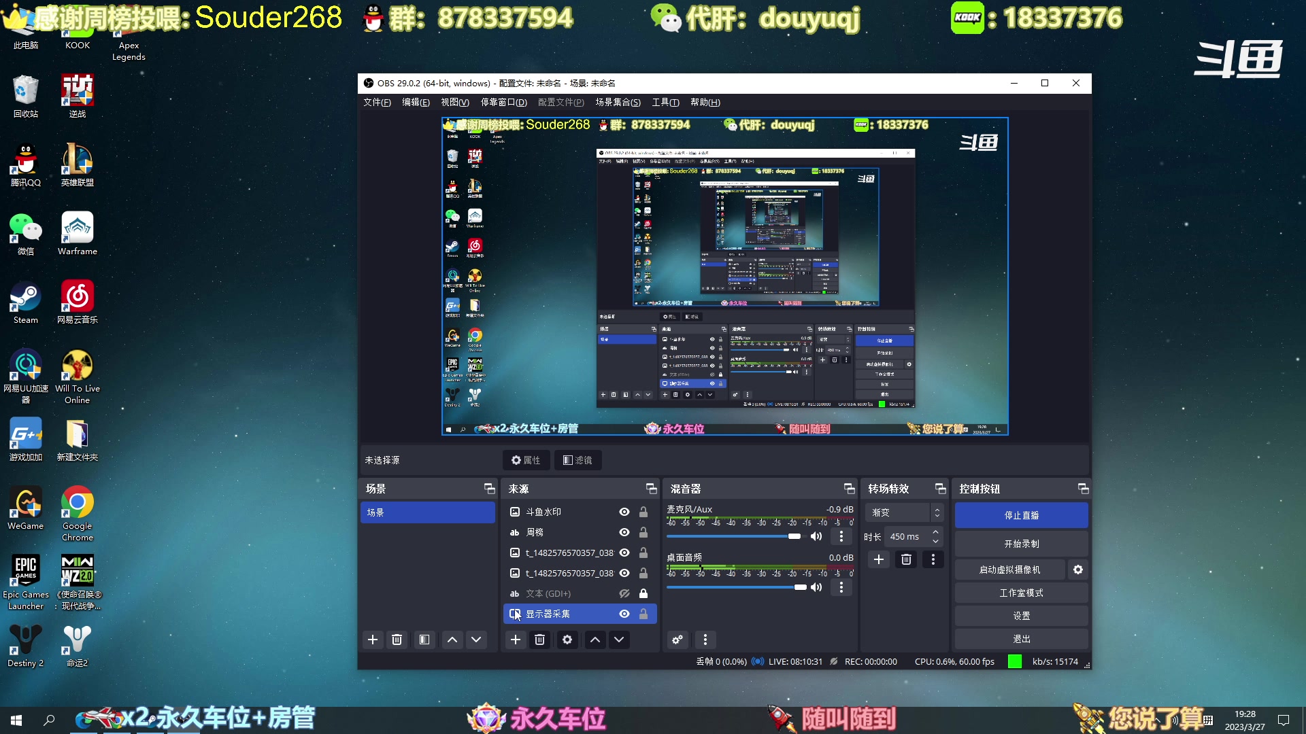Pop out the 来源 dock panel
The image size is (1306, 734).
pos(651,489)
